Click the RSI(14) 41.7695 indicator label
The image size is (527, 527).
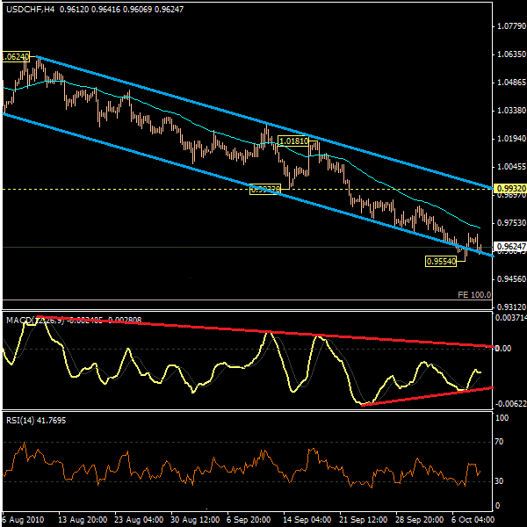36,421
